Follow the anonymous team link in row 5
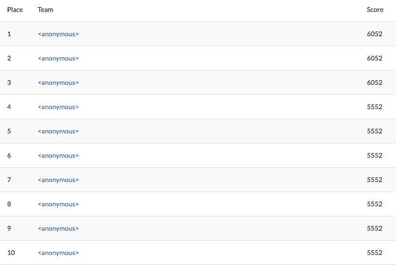The image size is (396, 265). click(58, 131)
